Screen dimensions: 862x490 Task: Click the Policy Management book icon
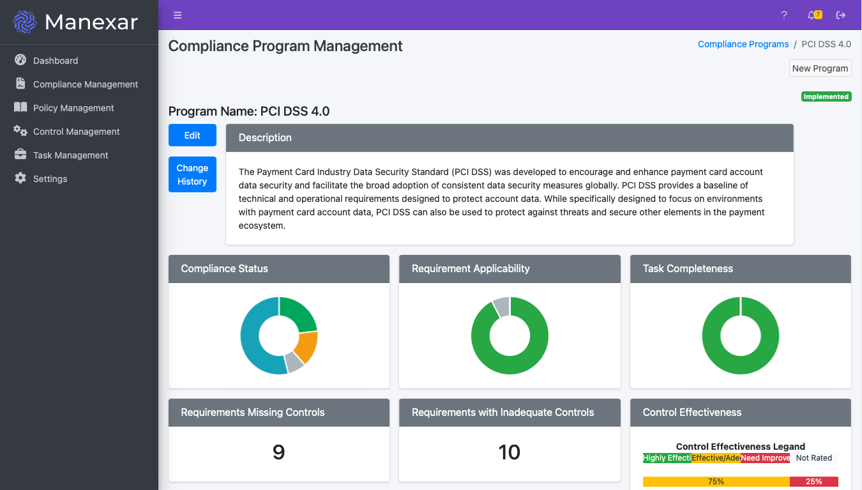coord(20,107)
